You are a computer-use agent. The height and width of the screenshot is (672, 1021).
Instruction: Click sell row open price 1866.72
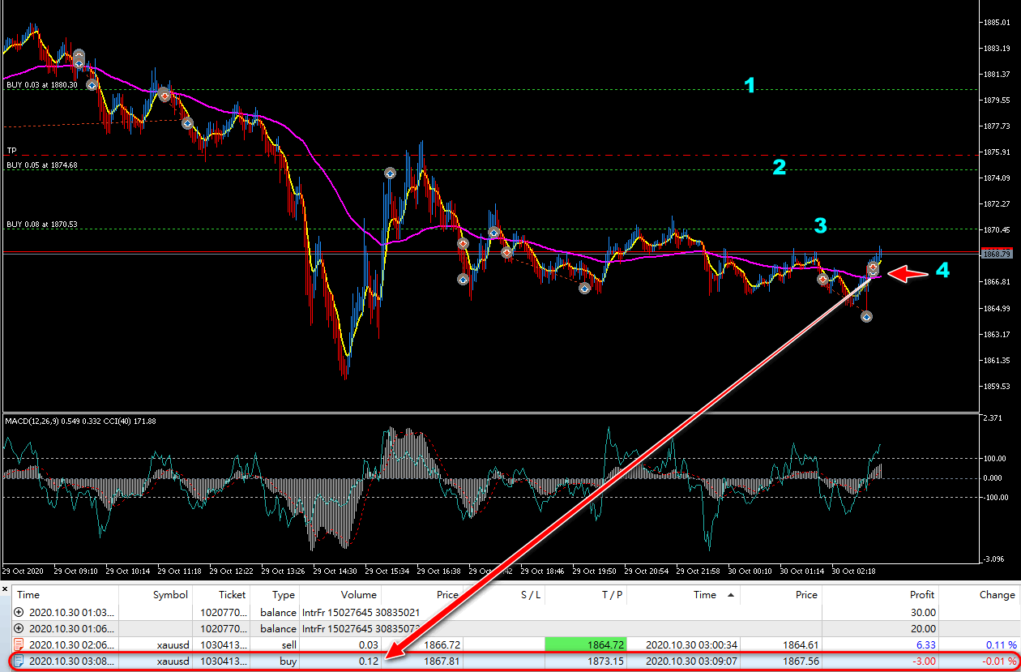pos(442,644)
